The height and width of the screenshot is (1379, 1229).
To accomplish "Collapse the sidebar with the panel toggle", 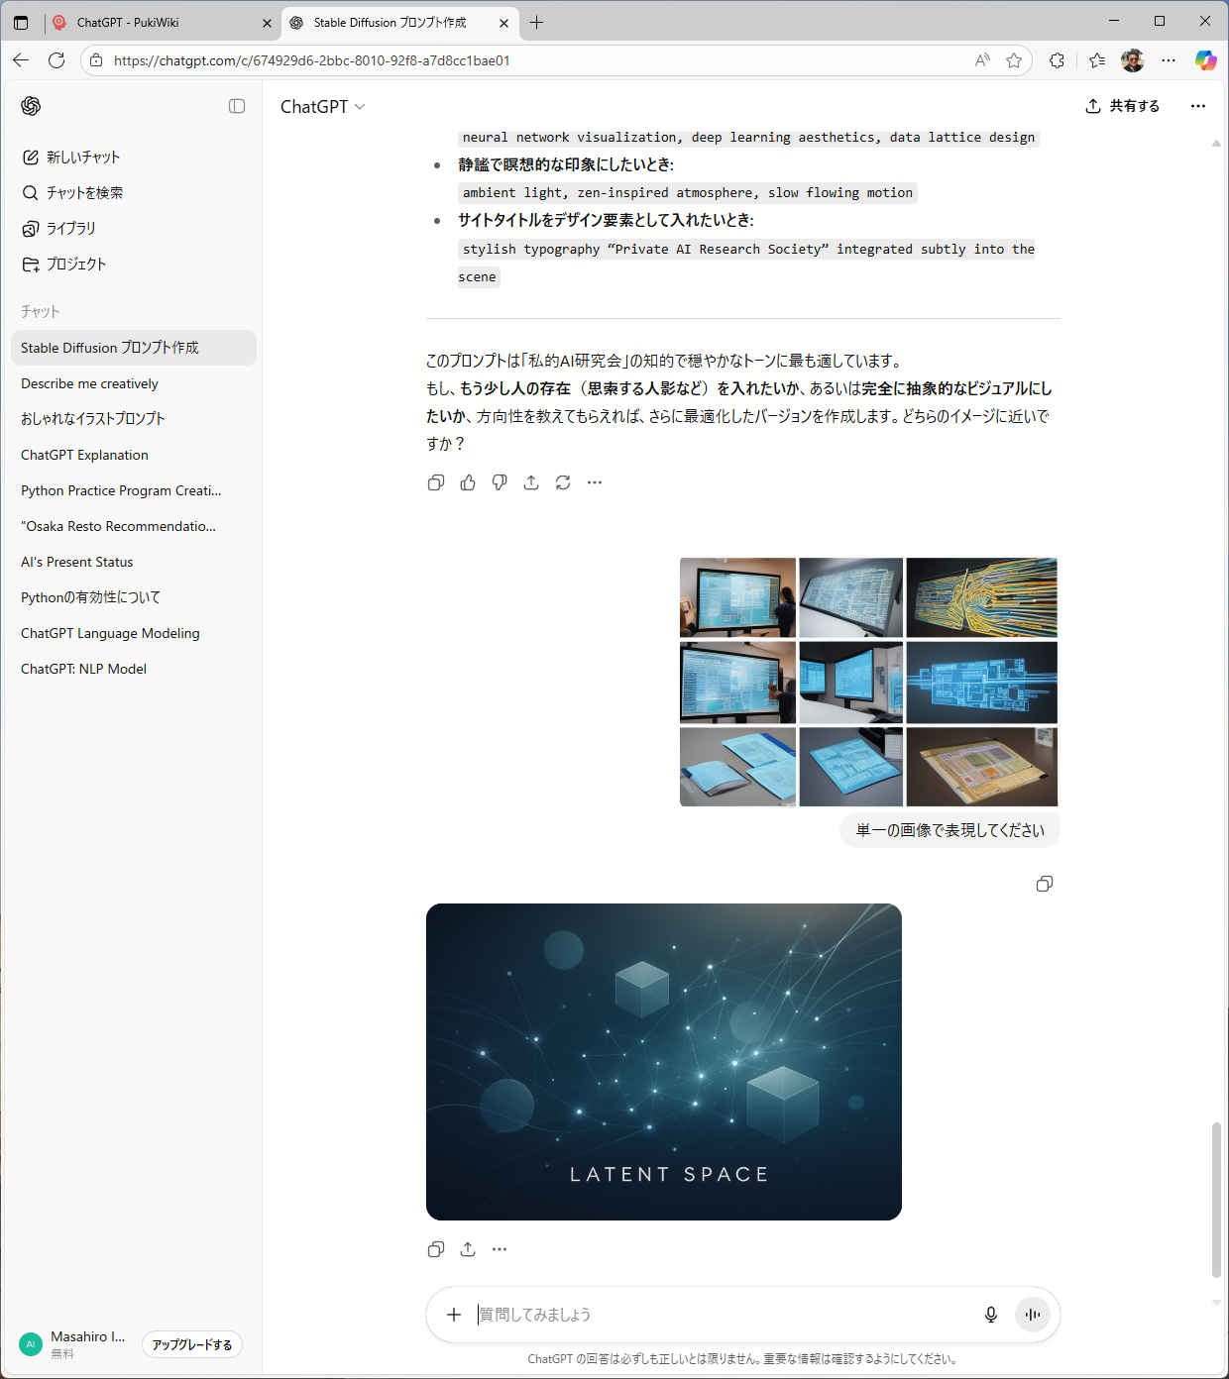I will tap(236, 106).
